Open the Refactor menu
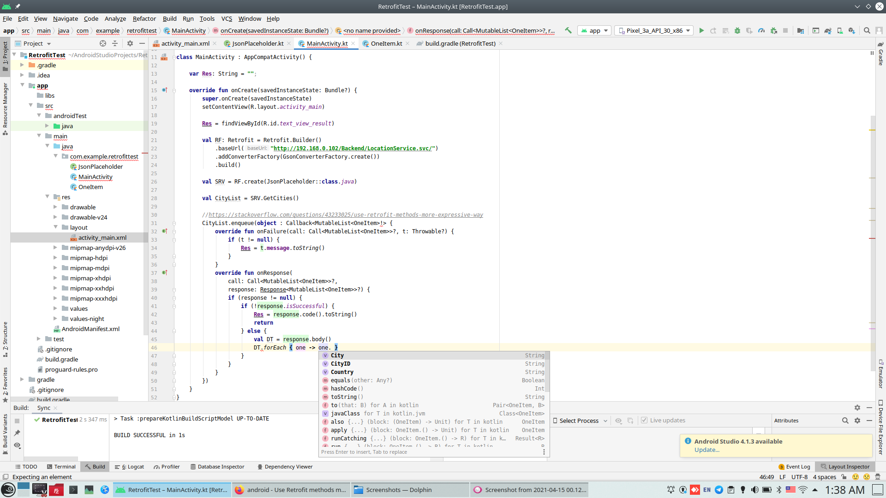This screenshot has width=886, height=498. tap(144, 18)
